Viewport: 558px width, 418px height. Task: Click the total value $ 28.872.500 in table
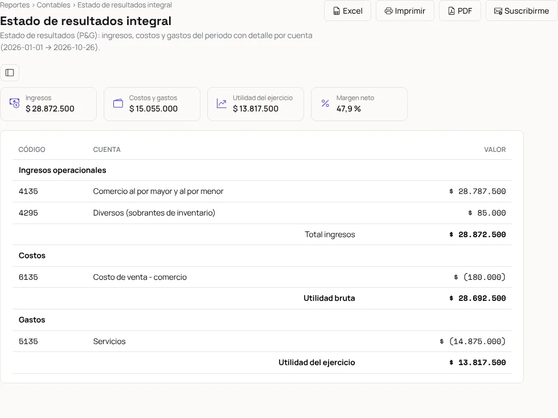coord(477,234)
